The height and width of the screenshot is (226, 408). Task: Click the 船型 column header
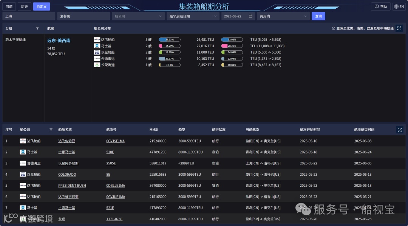182,130
